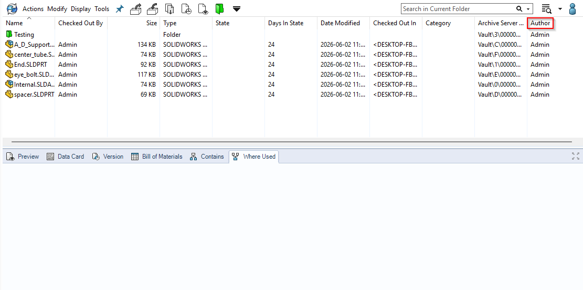
Task: Switch to the Preview tab
Action: (x=23, y=157)
